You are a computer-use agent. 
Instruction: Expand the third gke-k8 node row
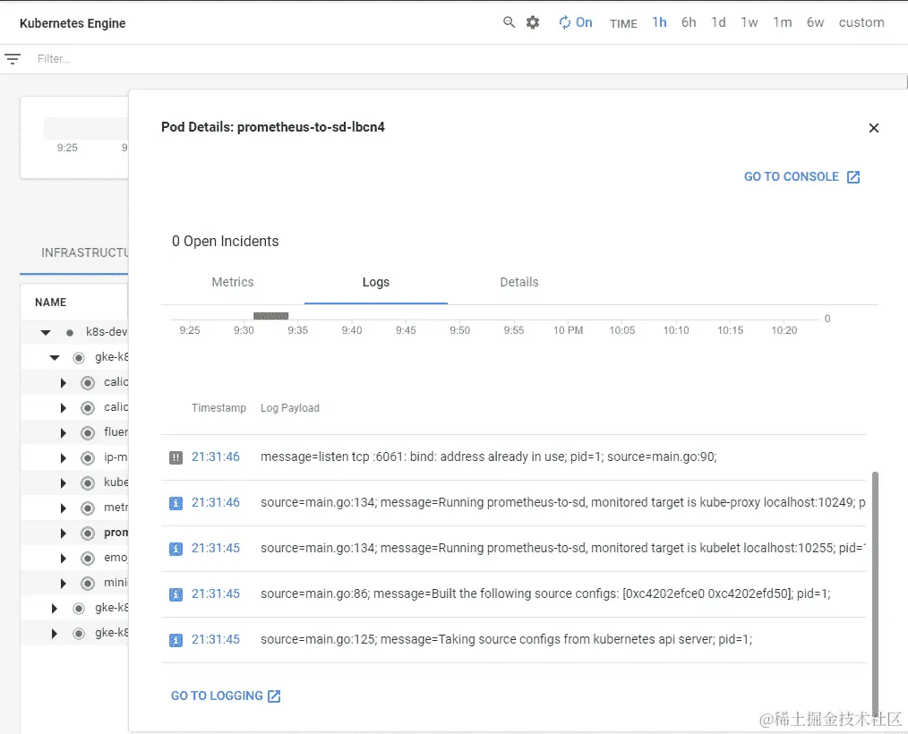[x=55, y=633]
